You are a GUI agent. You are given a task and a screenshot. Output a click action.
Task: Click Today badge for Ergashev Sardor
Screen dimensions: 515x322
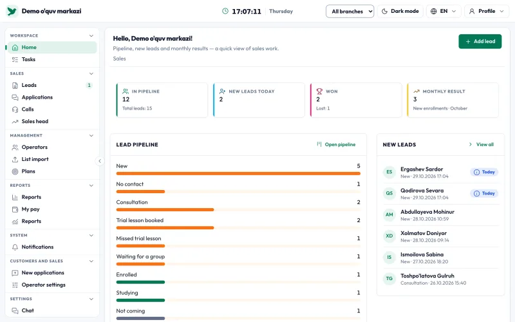(484, 172)
